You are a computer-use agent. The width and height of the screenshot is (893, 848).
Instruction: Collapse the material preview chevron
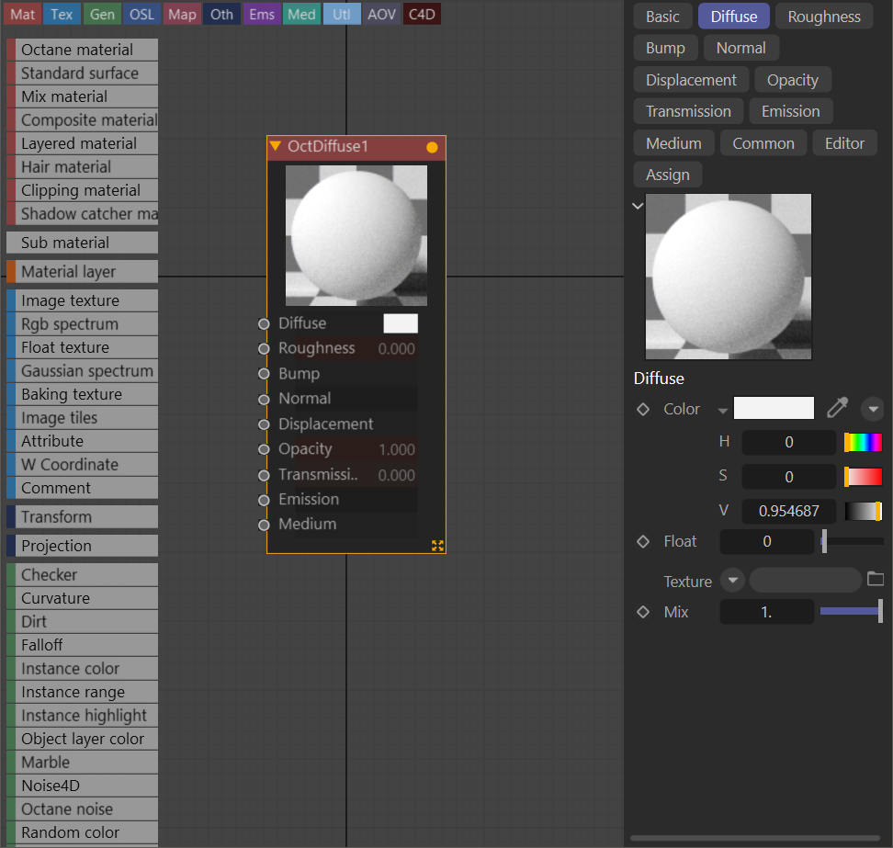click(638, 206)
